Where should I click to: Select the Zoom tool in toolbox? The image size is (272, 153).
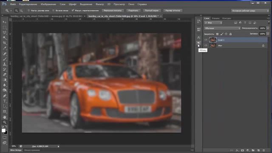5,122
